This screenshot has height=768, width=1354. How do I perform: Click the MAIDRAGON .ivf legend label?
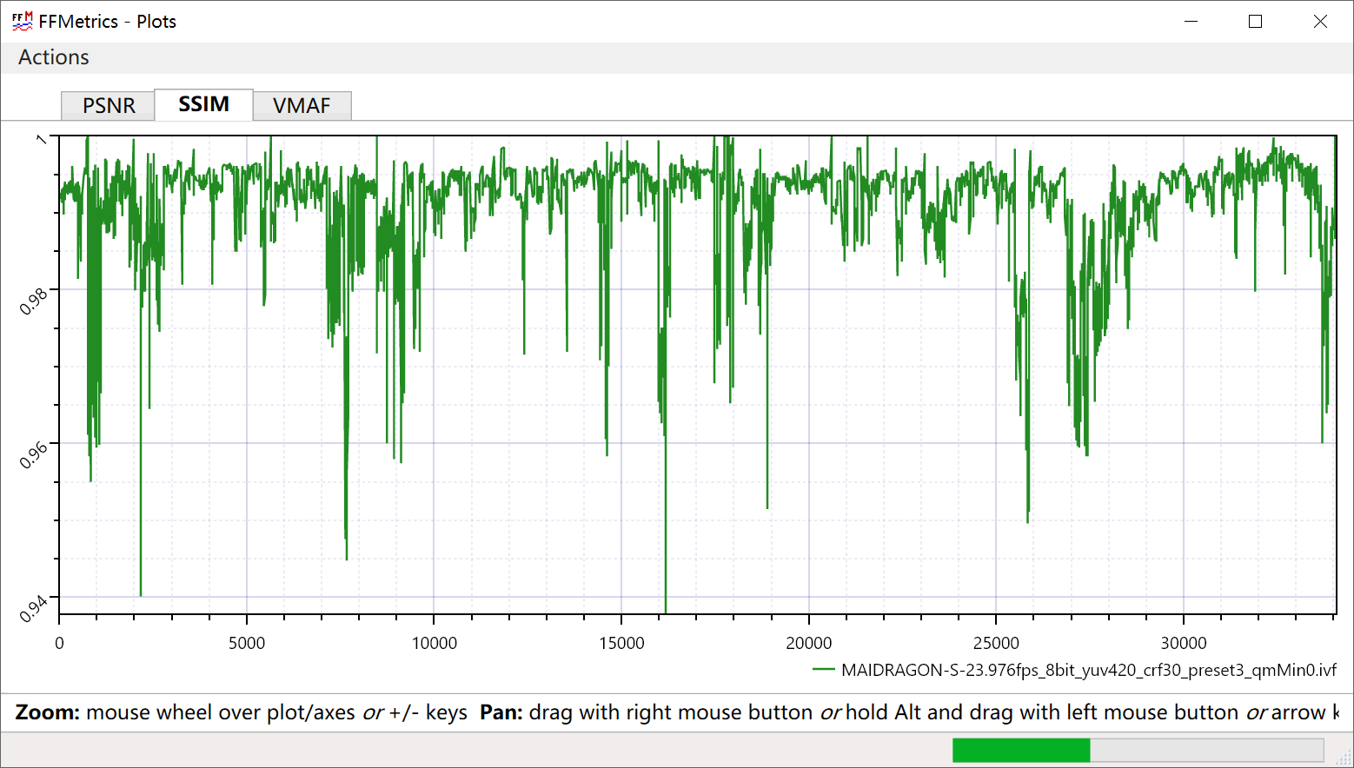1088,670
